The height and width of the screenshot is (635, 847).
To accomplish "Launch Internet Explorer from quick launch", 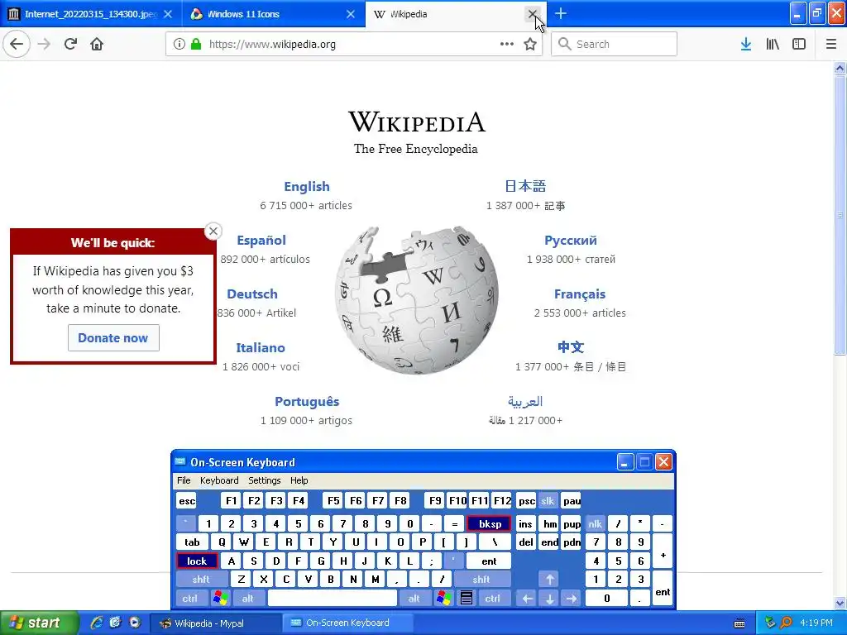I will 97,623.
